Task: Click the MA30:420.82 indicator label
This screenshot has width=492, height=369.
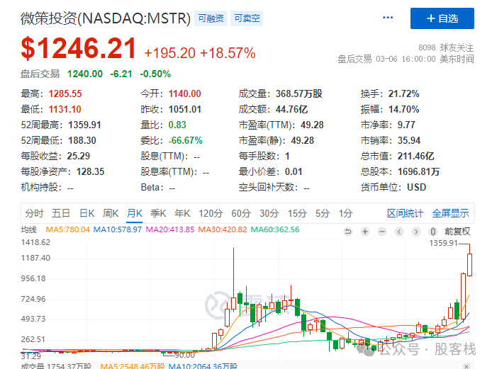Action: (x=223, y=229)
